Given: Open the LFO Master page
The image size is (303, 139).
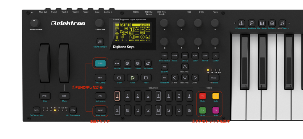Looking at the screenshot, I should [x=215, y=56].
